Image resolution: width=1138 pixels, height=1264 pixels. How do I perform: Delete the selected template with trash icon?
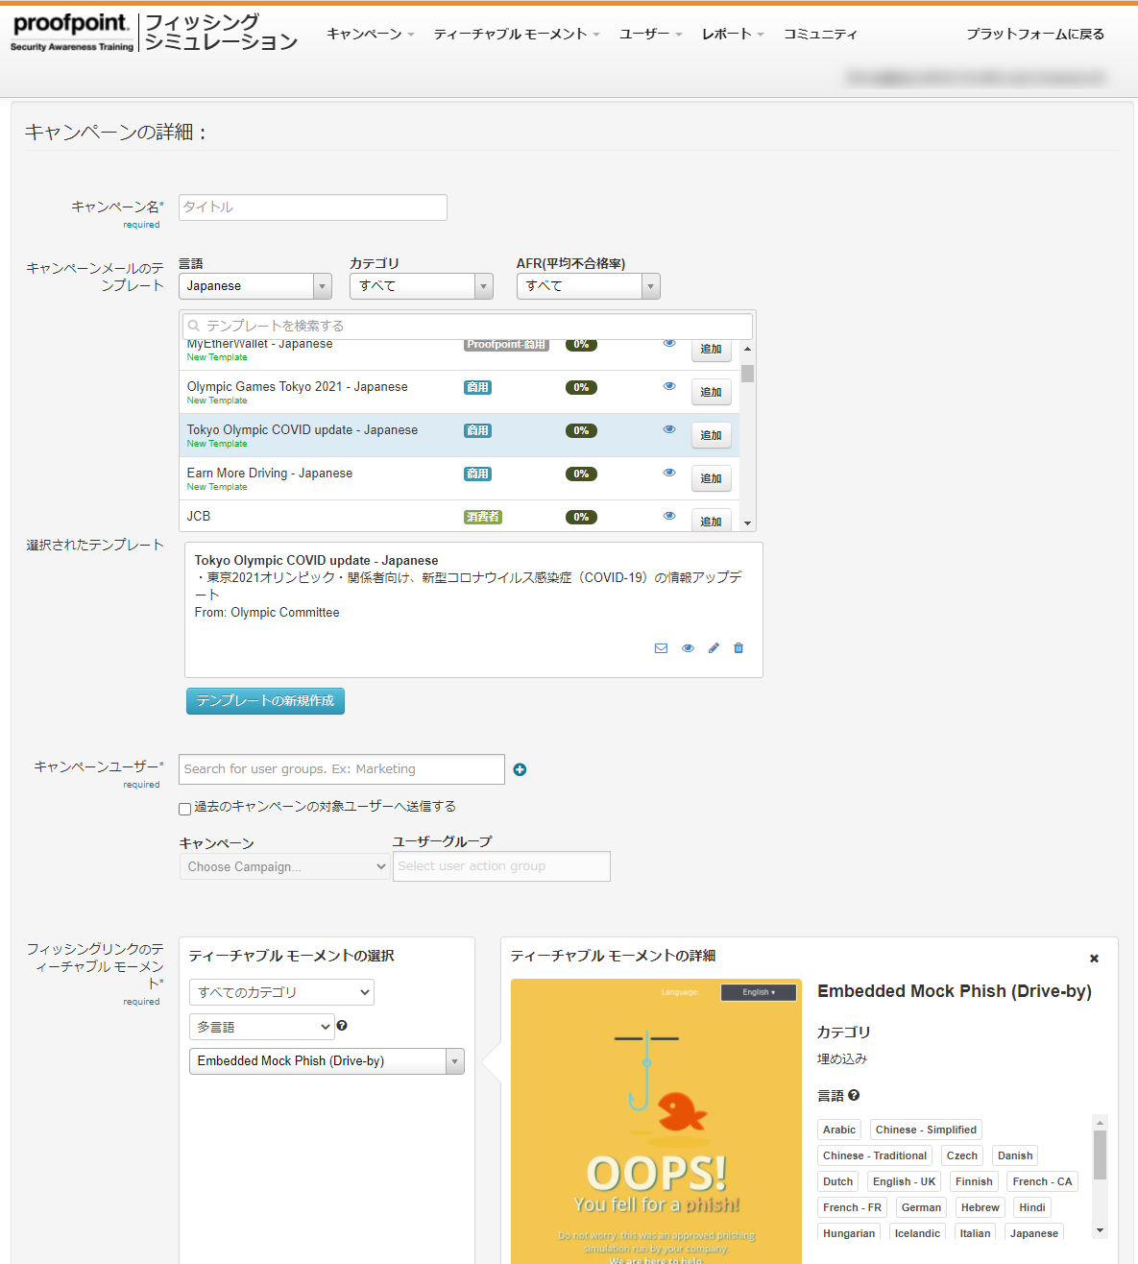point(738,648)
